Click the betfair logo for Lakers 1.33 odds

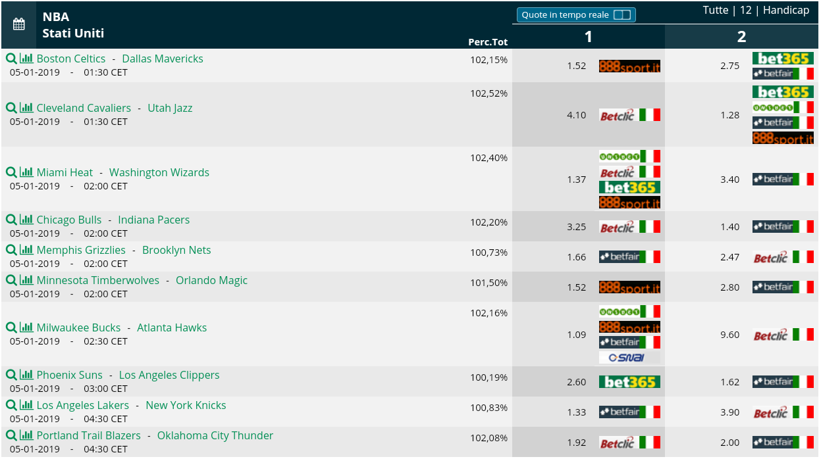[x=629, y=412]
